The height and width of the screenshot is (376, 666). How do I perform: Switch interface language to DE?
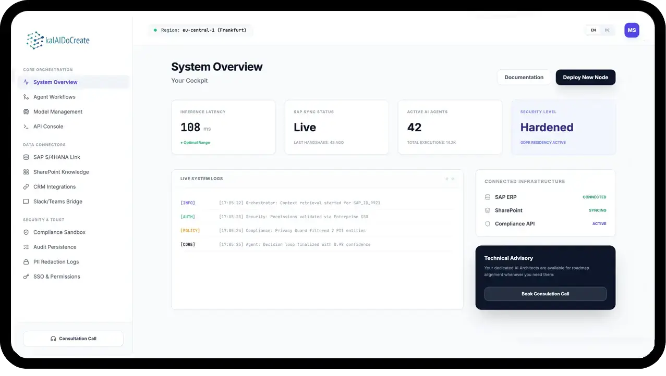pos(607,30)
